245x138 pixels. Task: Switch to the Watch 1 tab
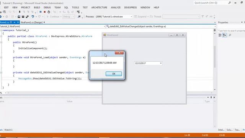point(8,130)
